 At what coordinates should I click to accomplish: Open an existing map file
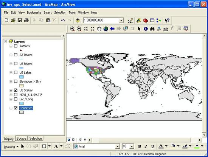tap(13, 20)
